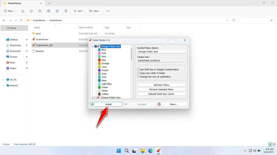Click the Rebuild Shell Icon Cache button
277x155 pixels.
tap(161, 94)
